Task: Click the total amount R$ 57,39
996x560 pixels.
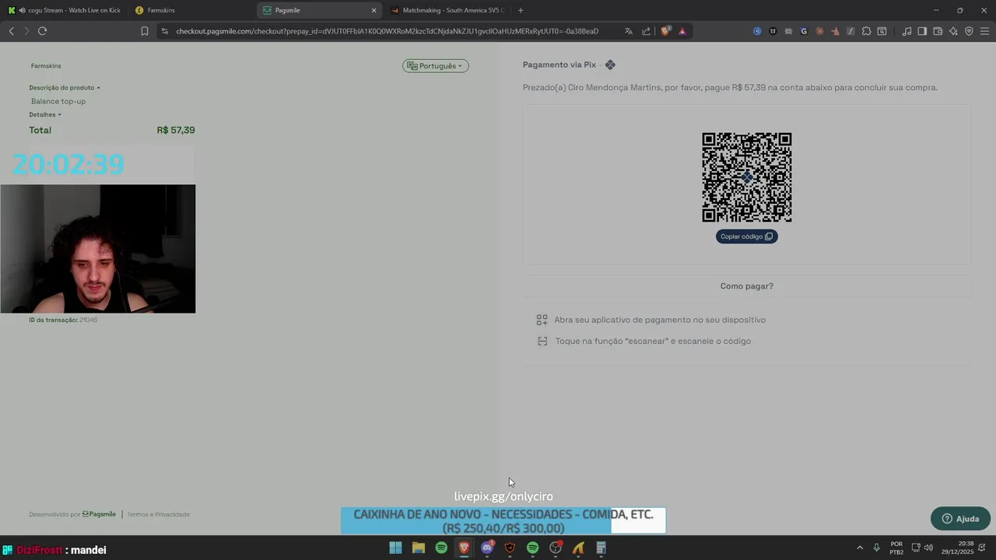Action: click(x=176, y=130)
